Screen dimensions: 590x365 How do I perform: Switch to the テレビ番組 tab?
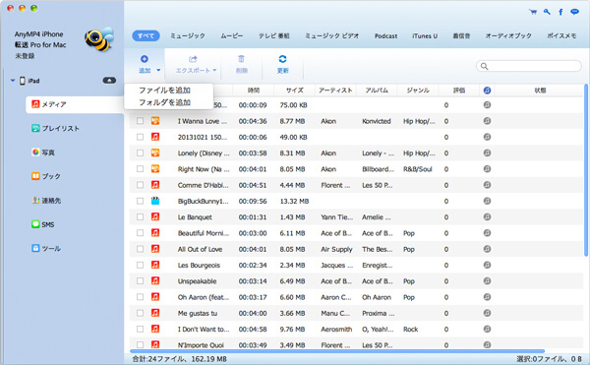(x=274, y=35)
